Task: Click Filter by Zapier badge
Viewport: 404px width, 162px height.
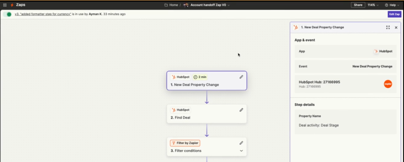Action: coord(185,143)
